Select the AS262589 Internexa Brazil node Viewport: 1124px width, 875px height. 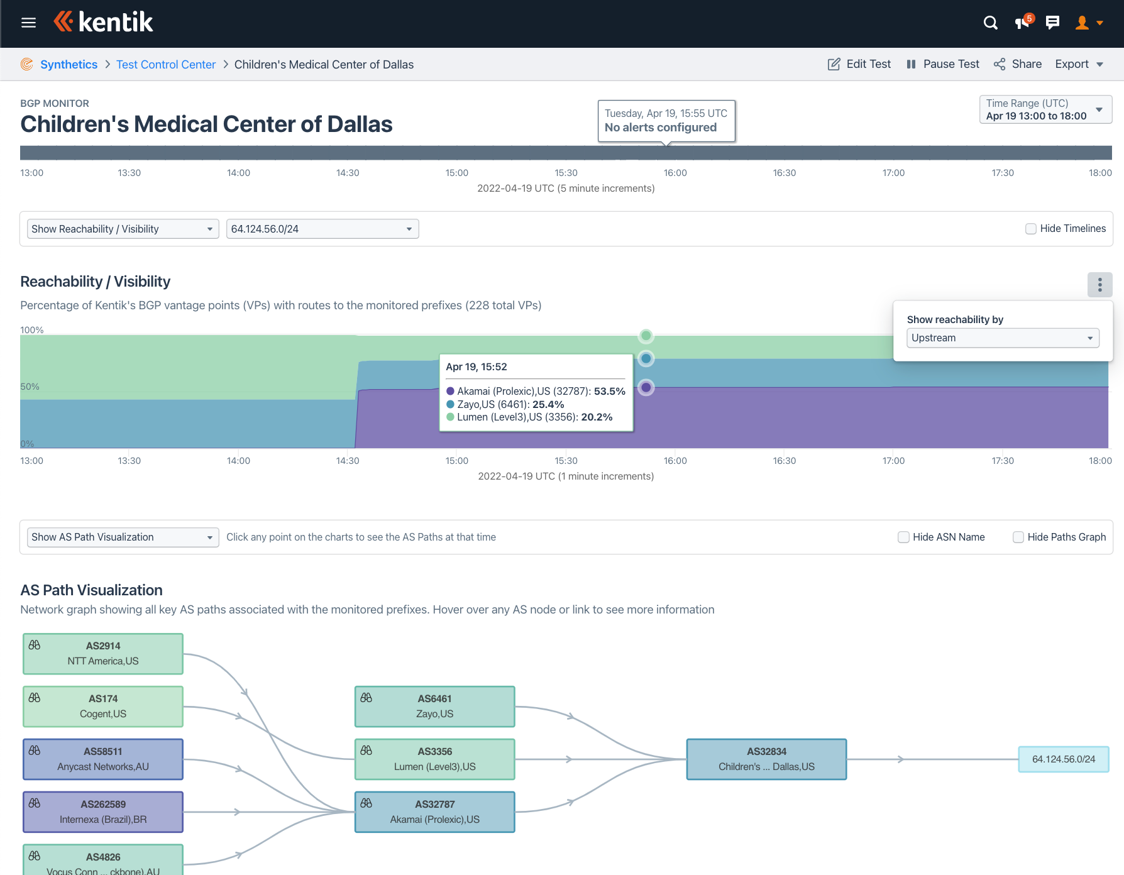[103, 812]
